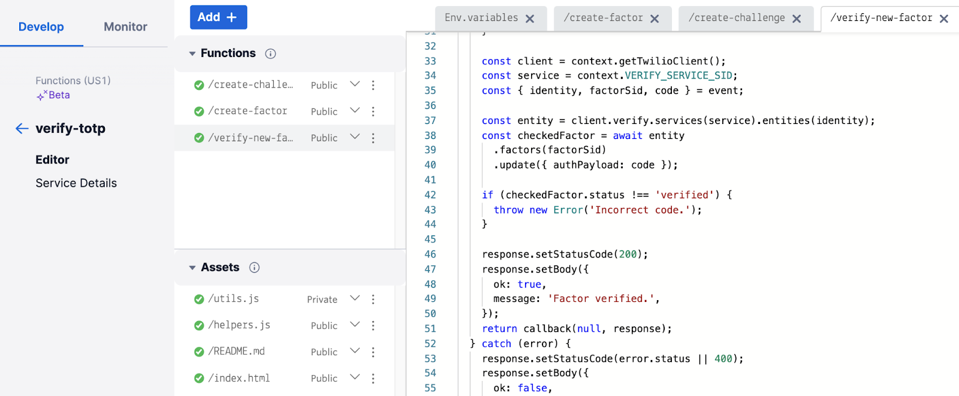Open more options for /helpers.js asset
The height and width of the screenshot is (396, 959).
(373, 325)
